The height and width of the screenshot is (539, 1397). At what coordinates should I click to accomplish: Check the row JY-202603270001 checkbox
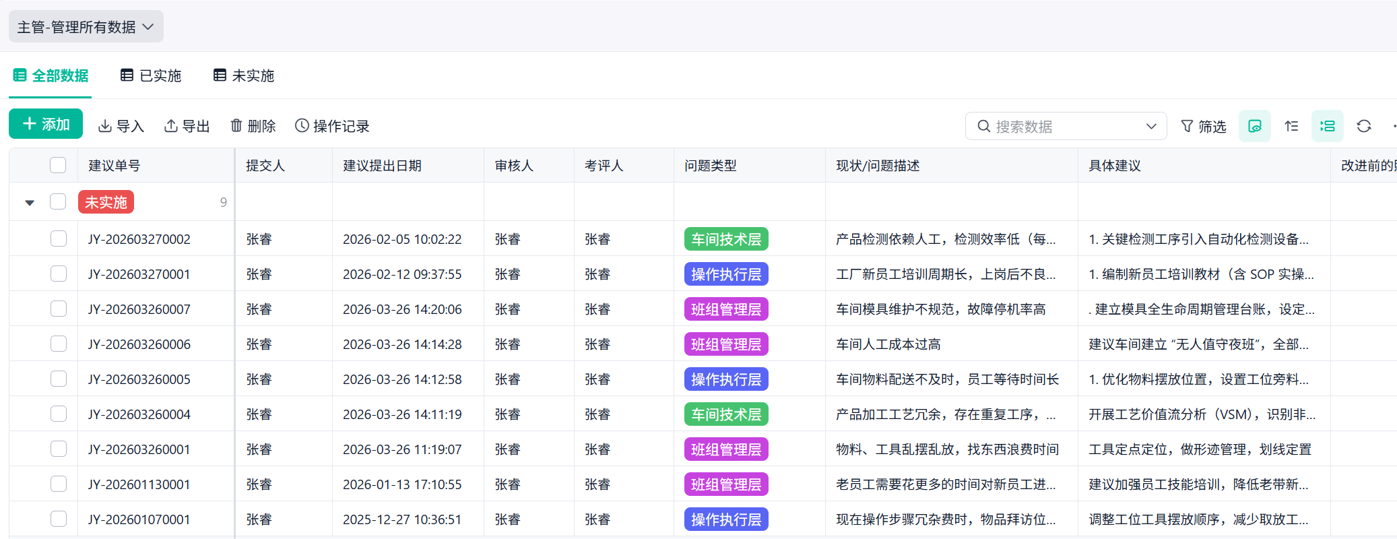(x=59, y=274)
